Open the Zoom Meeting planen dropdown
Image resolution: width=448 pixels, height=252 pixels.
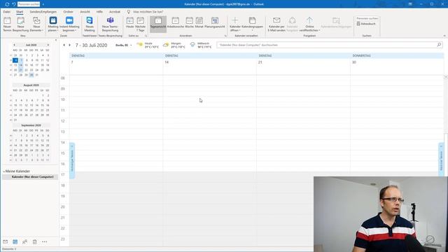pos(53,24)
